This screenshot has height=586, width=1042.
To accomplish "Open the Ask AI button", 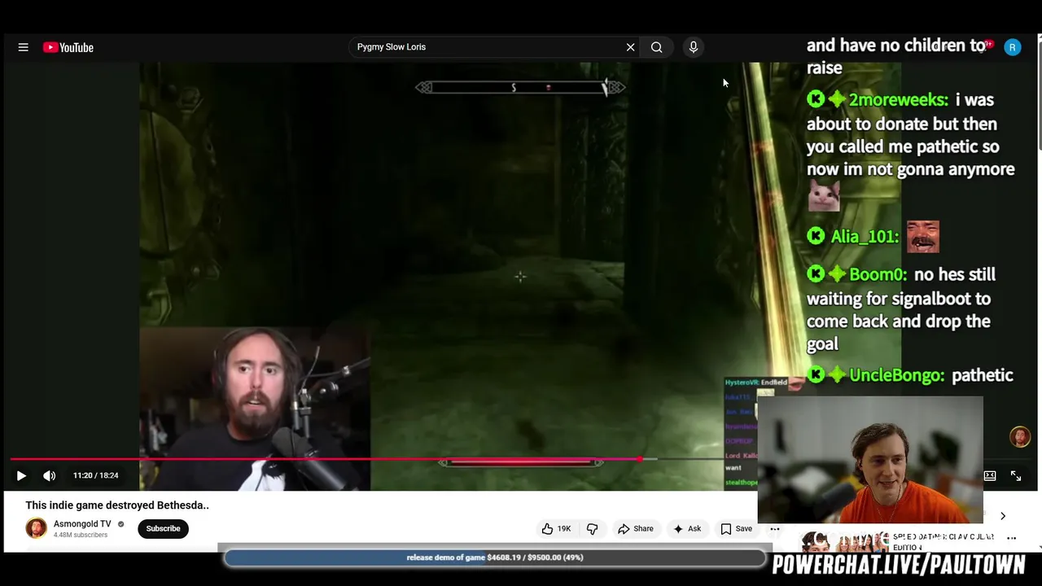I will (686, 528).
